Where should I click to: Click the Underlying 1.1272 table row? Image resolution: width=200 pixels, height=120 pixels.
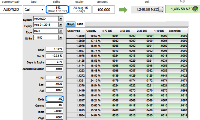(x=127, y=76)
